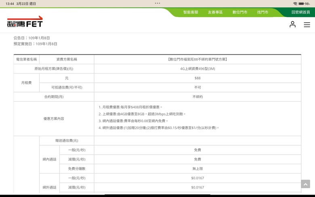This screenshot has width=315, height=197.
Task: Click the 4G上網資費496型(3M) cell
Action: 197,69
